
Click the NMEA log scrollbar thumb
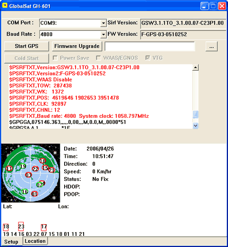click(196, 114)
